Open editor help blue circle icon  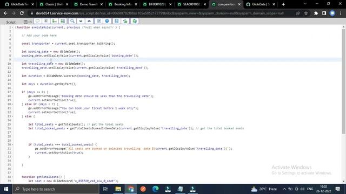point(107,21)
